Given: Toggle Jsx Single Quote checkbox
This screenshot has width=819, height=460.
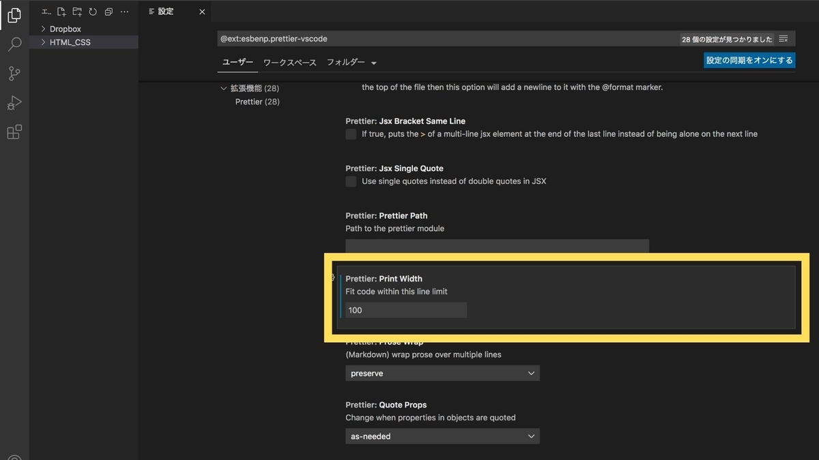Looking at the screenshot, I should click(x=351, y=181).
